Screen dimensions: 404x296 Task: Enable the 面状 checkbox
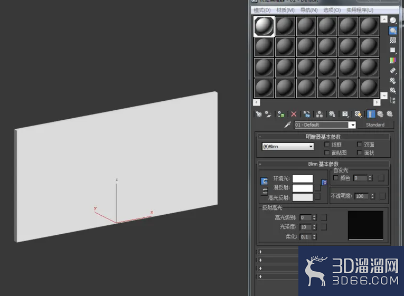(x=360, y=152)
